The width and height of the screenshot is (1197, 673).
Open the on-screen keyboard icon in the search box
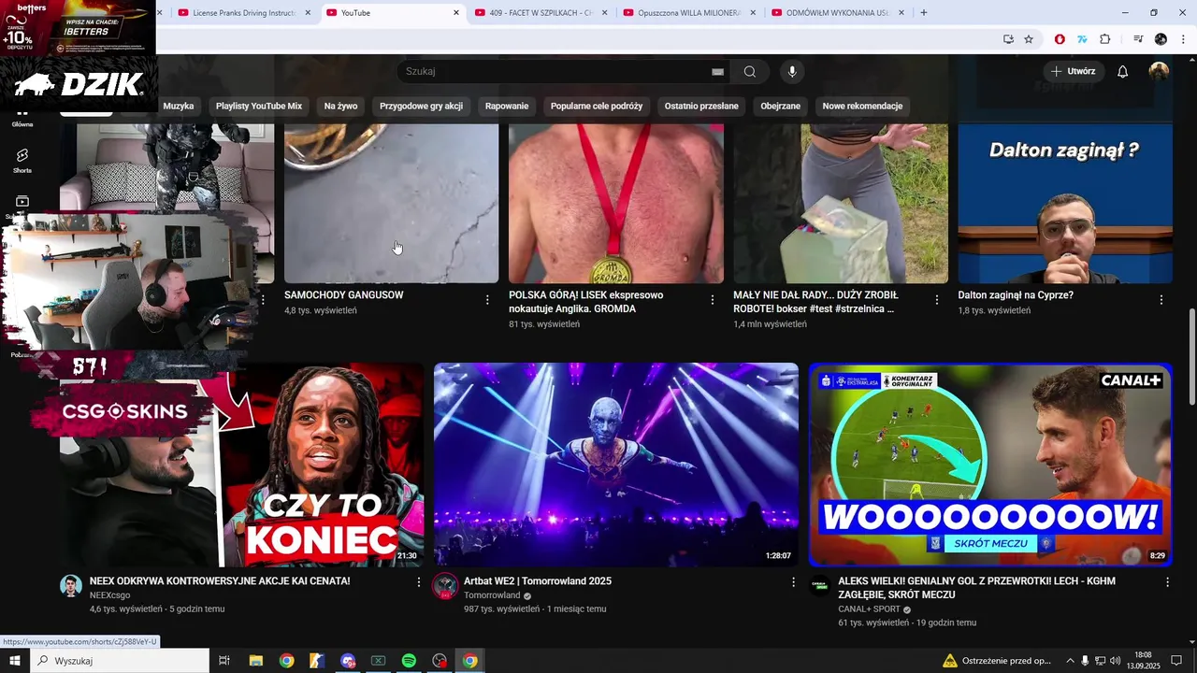pos(717,71)
